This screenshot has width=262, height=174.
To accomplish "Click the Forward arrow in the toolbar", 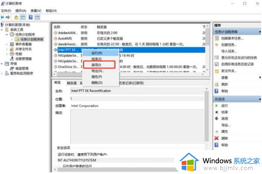I will [x=8, y=17].
